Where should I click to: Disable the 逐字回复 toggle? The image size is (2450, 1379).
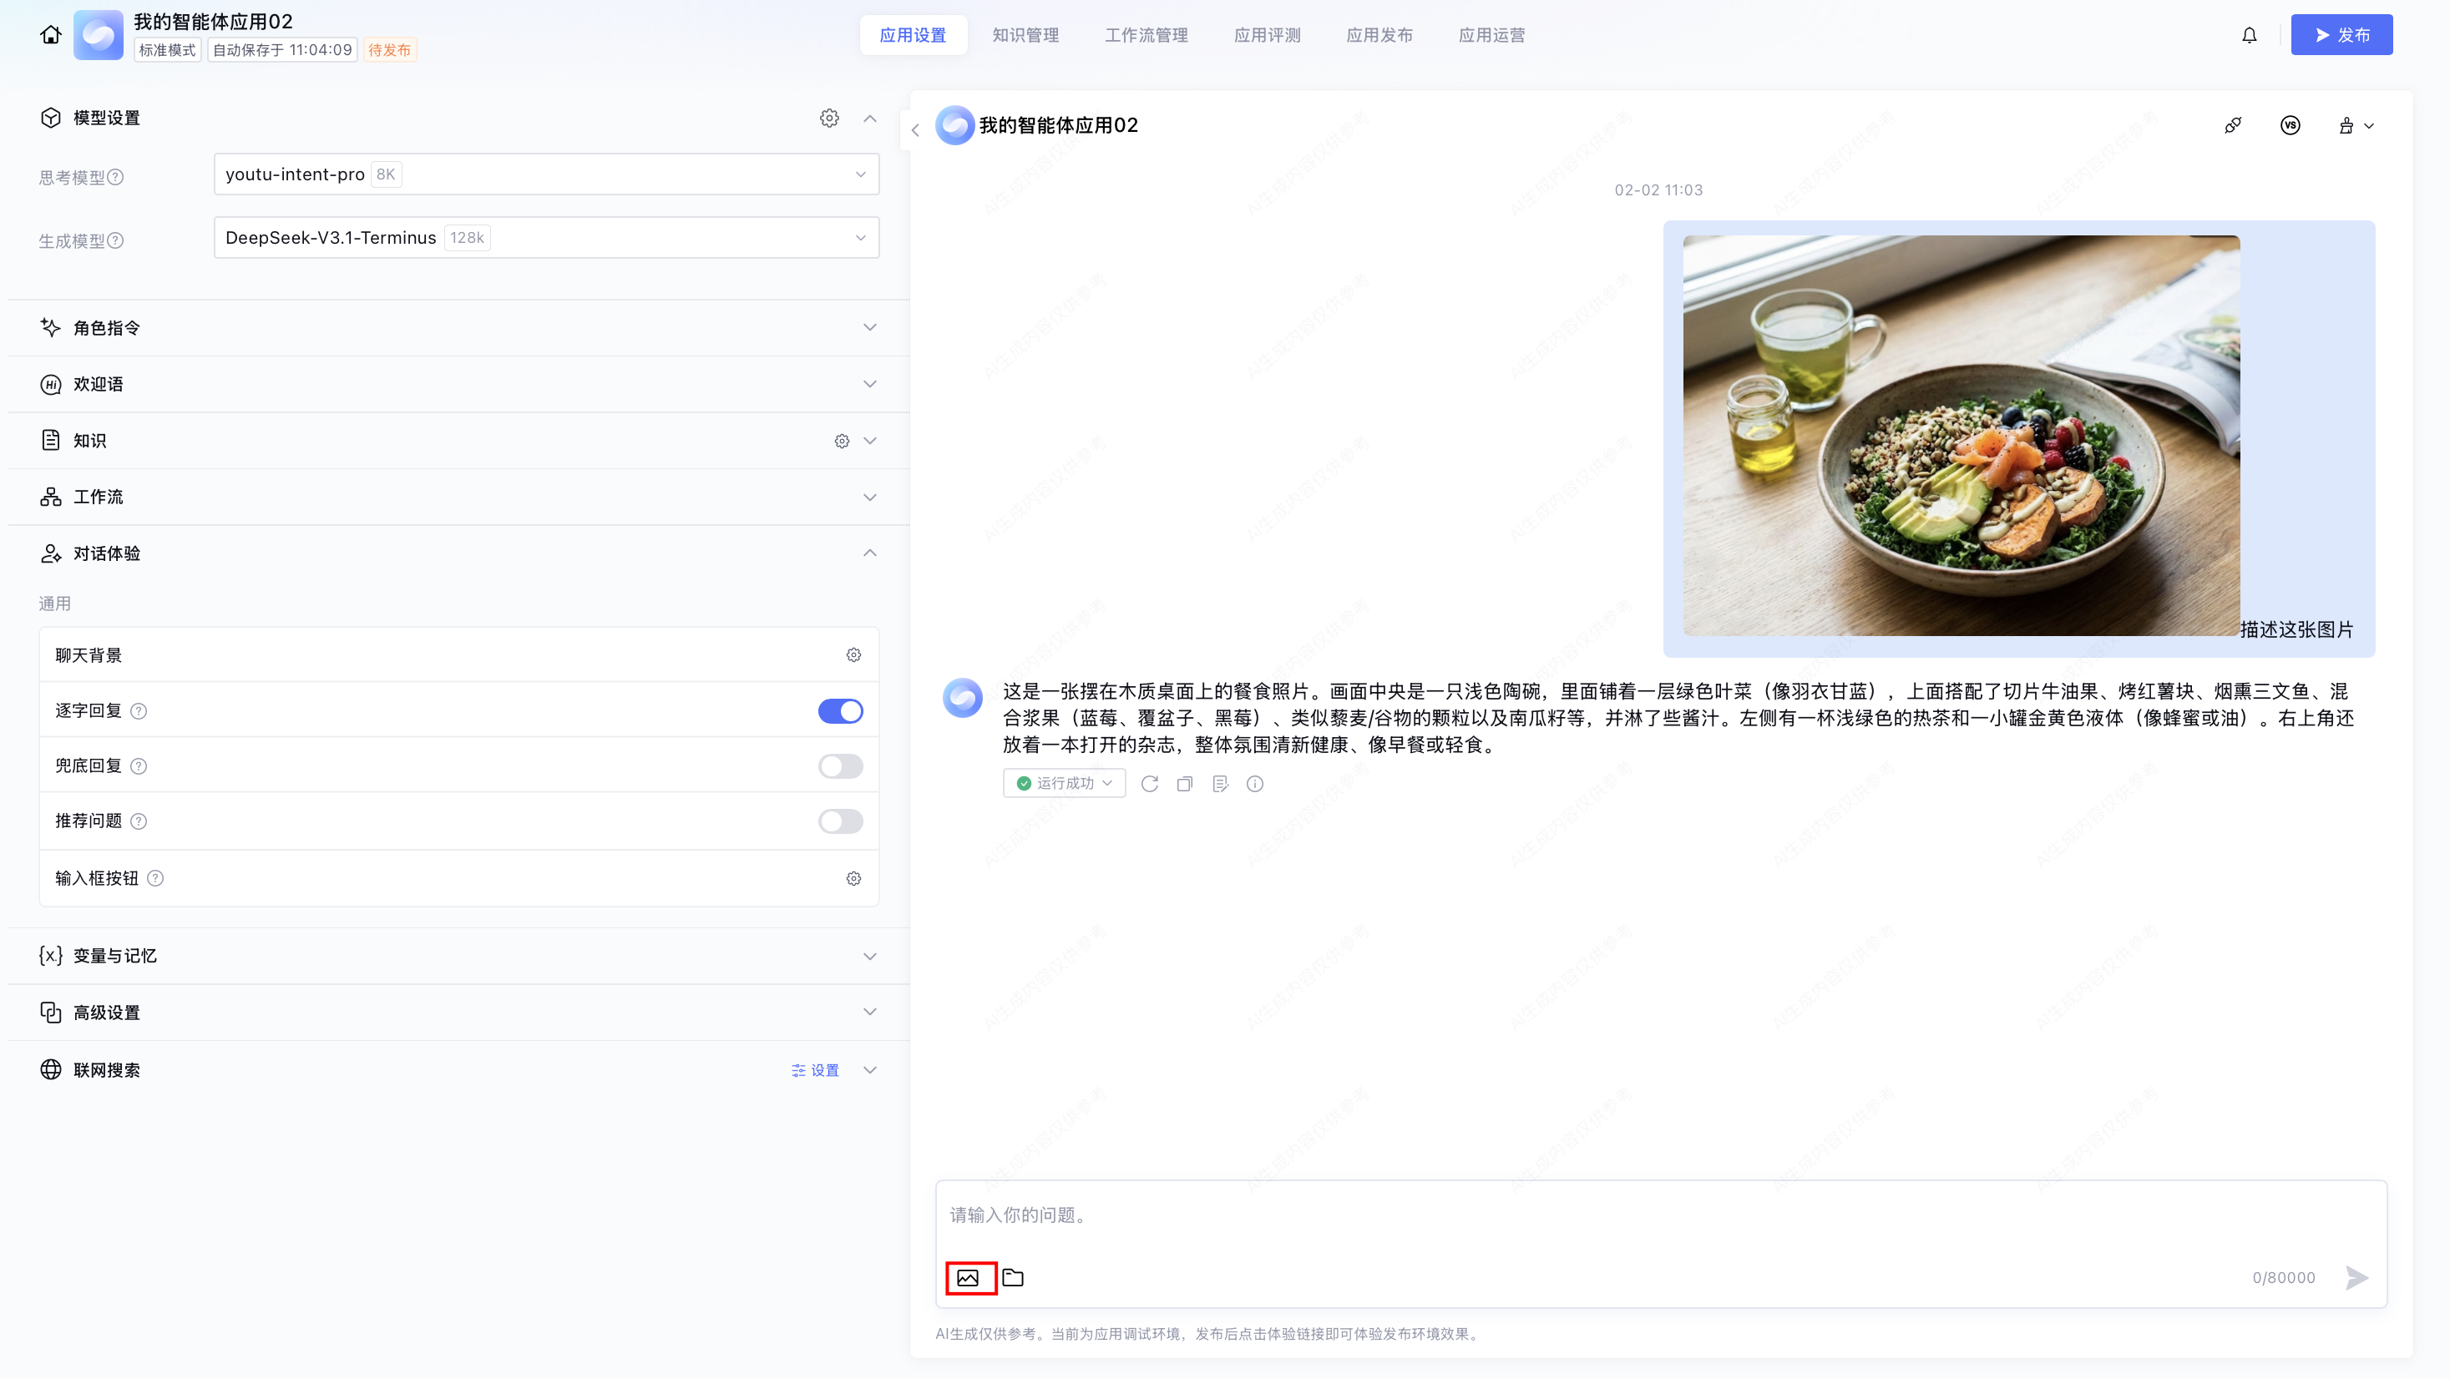point(840,711)
